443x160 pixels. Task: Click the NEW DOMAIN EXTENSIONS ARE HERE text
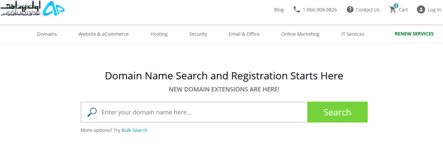tap(224, 90)
